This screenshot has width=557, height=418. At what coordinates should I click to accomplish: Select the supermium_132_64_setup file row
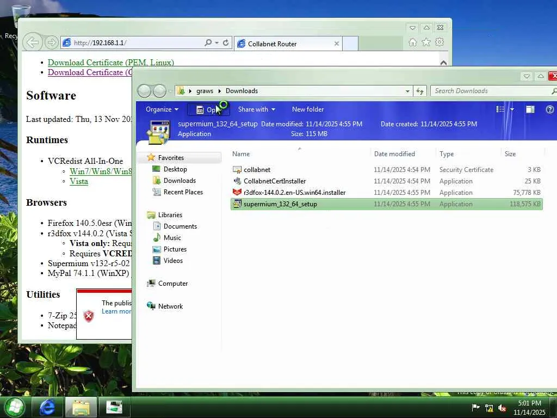(387, 204)
